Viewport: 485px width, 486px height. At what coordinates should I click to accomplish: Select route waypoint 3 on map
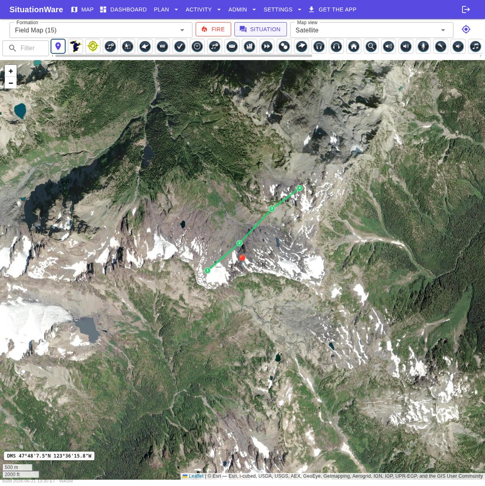pyautogui.click(x=272, y=209)
